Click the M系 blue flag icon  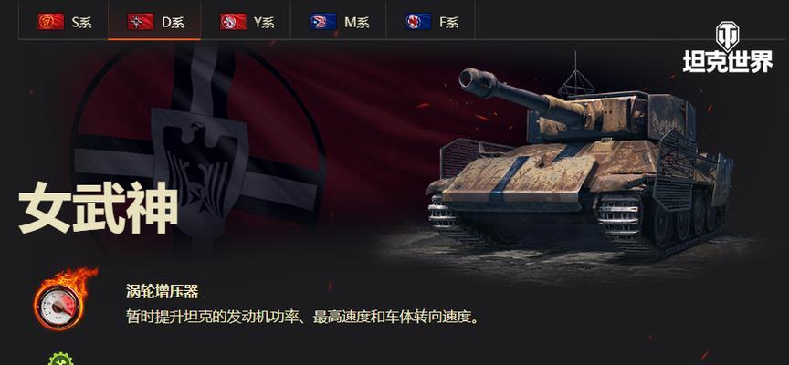click(x=323, y=22)
